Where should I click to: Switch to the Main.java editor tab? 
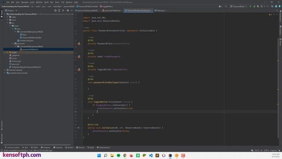click(160, 11)
